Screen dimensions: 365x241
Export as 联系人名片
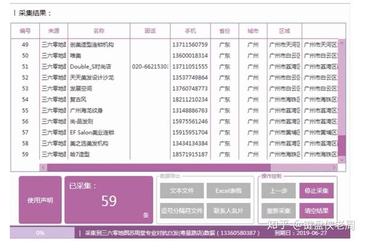229,210
